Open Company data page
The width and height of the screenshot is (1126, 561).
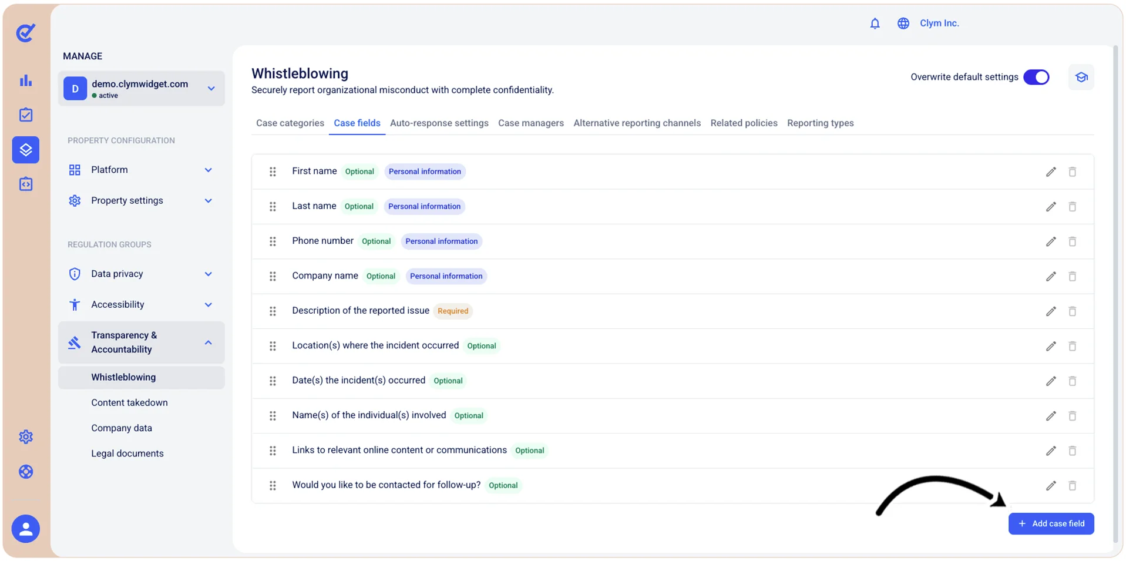pos(122,428)
